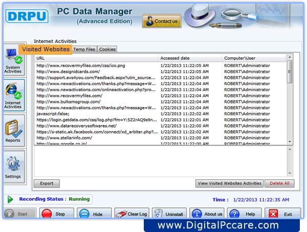Click the Clear Log eraser button
The width and height of the screenshot is (307, 232).
click(132, 214)
